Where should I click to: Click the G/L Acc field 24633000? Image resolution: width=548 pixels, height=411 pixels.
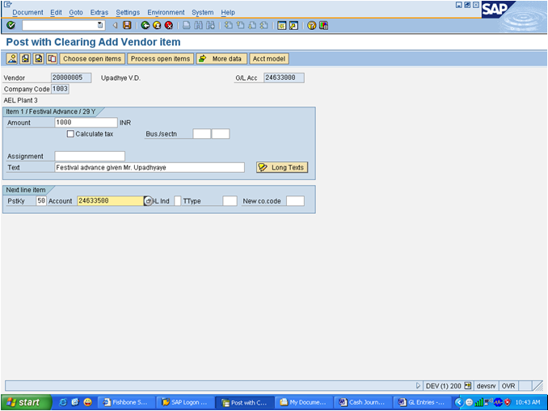284,78
